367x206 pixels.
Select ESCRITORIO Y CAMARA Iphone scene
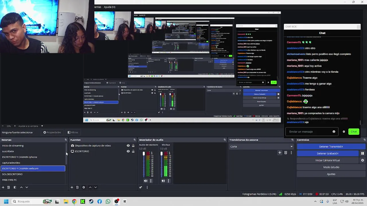33,157
